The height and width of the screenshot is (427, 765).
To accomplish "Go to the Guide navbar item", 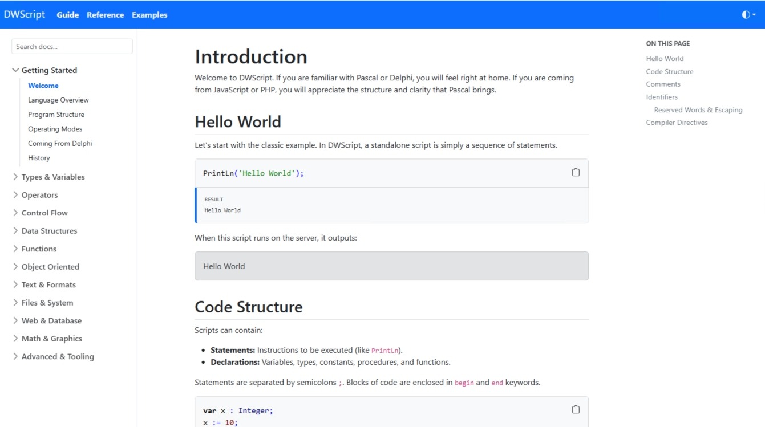I will click(67, 15).
